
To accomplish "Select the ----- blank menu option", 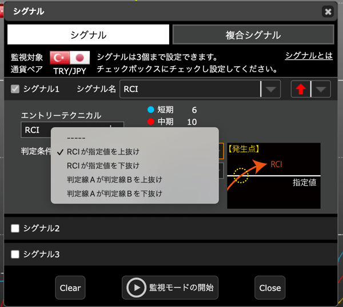I will click(135, 138).
